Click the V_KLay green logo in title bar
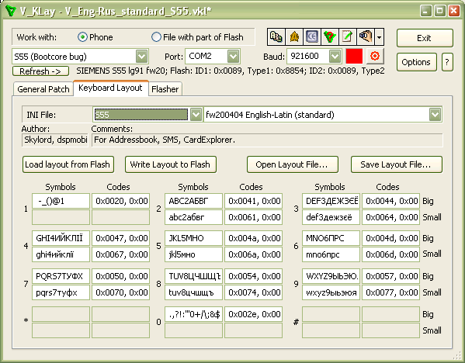Image resolution: width=465 pixels, height=363 pixels. [10, 11]
